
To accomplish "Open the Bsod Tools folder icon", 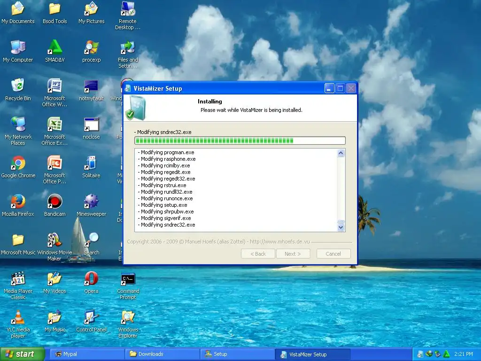I will (54, 13).
